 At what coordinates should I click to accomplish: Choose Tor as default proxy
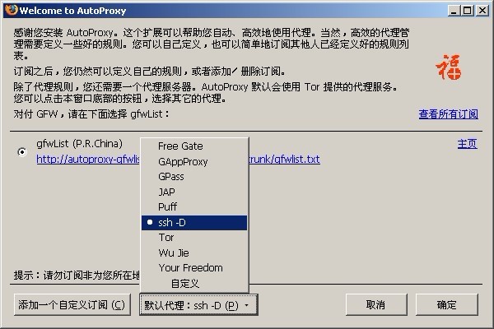click(x=194, y=238)
